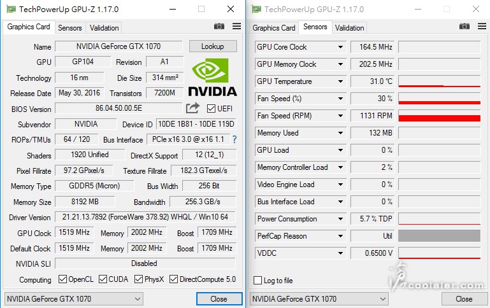This screenshot has height=308, width=490.
Task: Switch to Graphics Card tab in right window
Action: [274, 28]
